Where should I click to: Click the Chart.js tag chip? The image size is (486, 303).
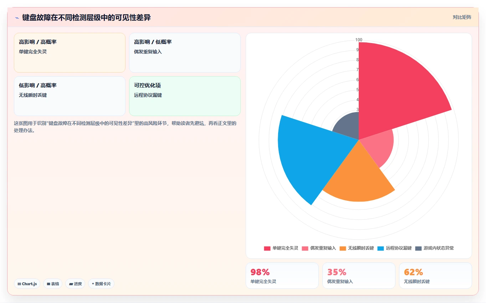[x=27, y=284]
